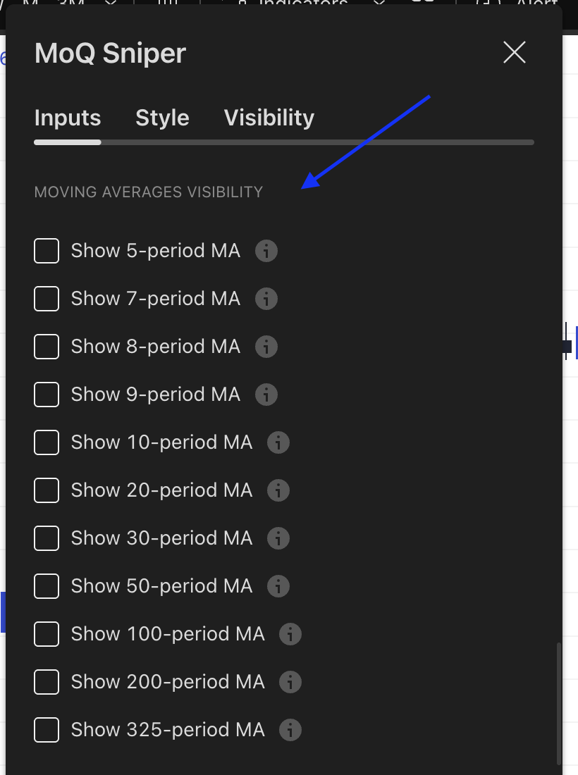The image size is (578, 775).
Task: Check the Show 325-period MA box
Action: click(47, 730)
